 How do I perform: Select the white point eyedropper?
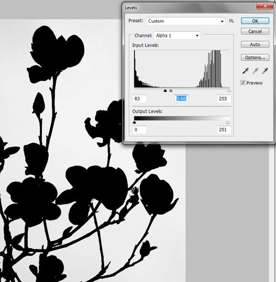click(264, 71)
